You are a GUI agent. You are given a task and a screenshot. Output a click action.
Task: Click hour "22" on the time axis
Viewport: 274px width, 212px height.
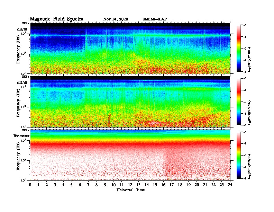213,185
